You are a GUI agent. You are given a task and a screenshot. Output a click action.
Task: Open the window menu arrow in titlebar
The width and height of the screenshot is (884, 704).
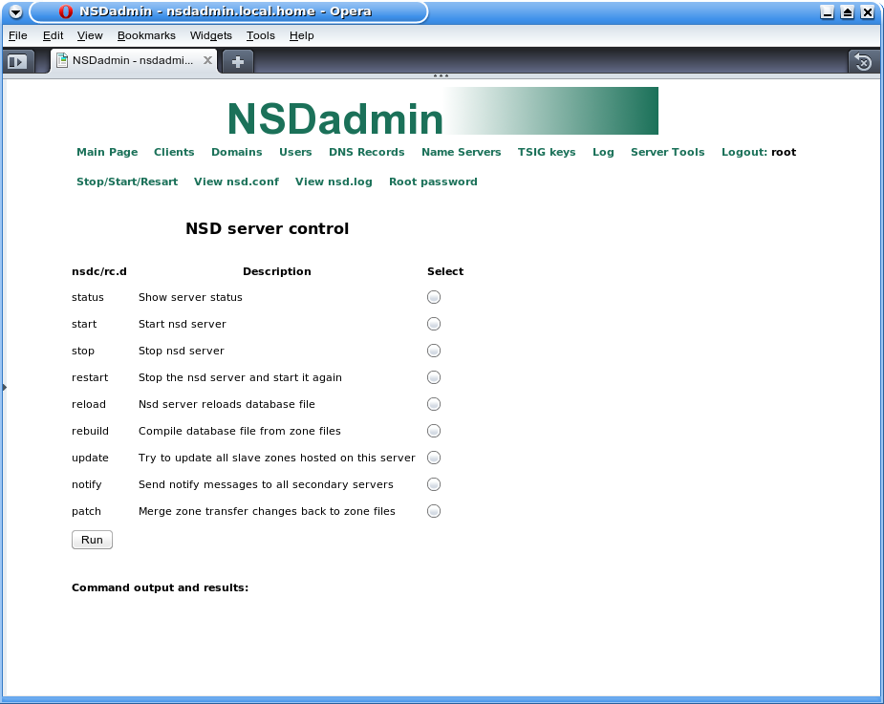point(15,11)
